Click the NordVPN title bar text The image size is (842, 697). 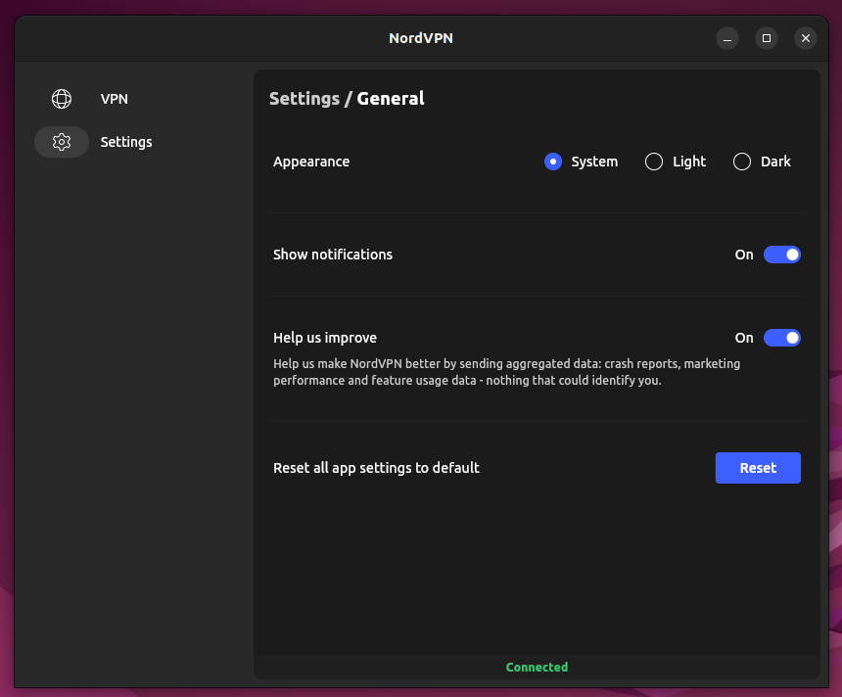point(421,38)
